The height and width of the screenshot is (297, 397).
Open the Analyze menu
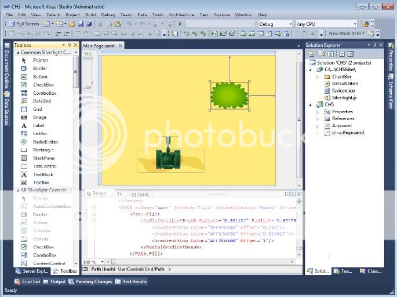click(x=221, y=15)
